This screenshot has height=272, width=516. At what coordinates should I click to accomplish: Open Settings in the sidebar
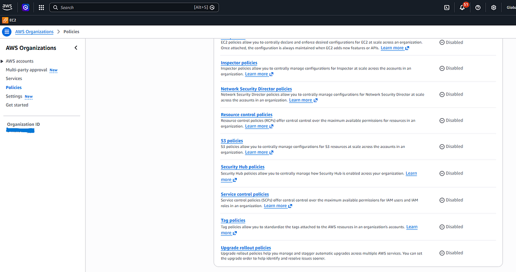pyautogui.click(x=14, y=96)
